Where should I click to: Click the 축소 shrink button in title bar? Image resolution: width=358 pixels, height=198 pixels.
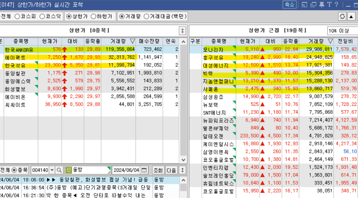[289, 5]
